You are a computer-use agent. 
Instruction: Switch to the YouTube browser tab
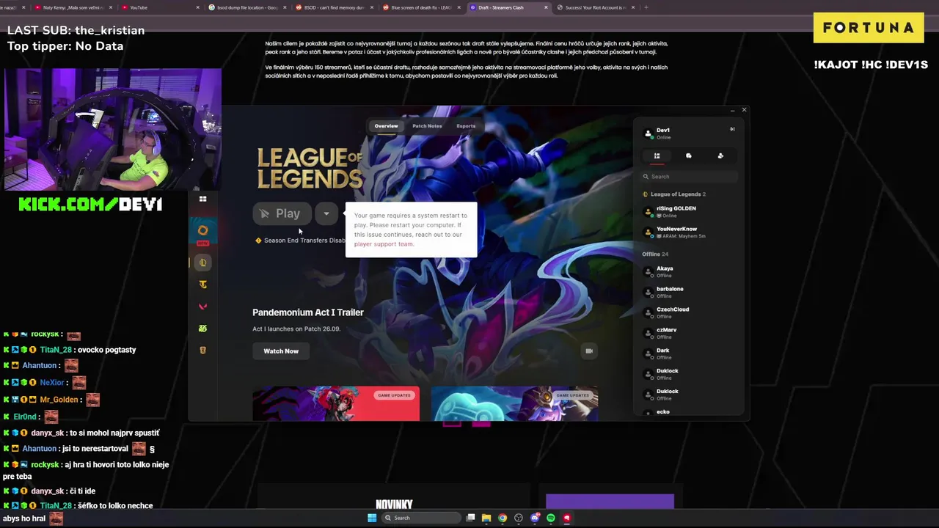(x=160, y=7)
